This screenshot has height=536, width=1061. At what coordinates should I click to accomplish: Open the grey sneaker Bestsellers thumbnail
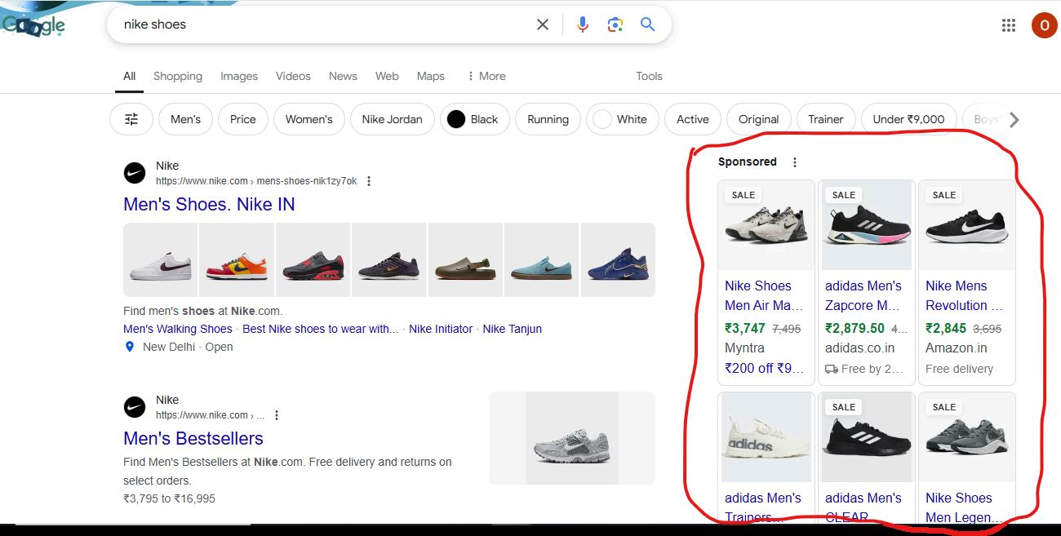572,438
